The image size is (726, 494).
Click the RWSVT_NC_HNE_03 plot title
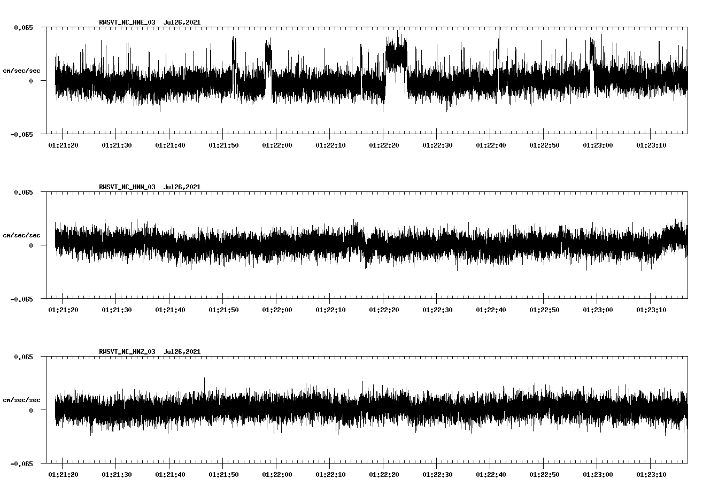coord(150,22)
